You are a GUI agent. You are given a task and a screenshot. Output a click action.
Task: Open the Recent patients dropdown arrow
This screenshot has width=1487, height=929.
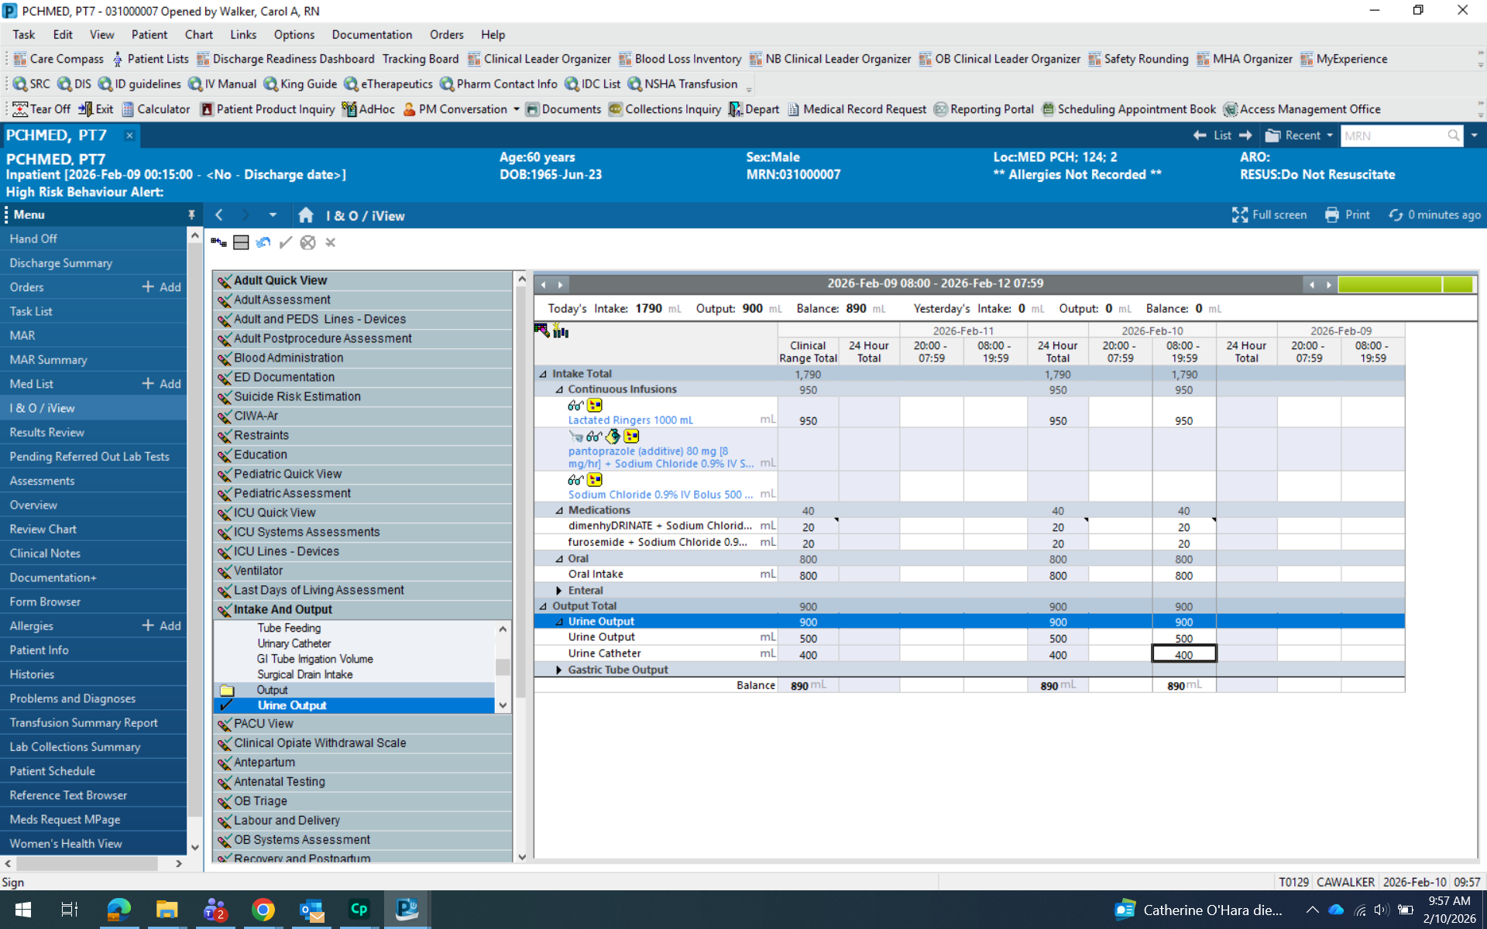tap(1330, 135)
